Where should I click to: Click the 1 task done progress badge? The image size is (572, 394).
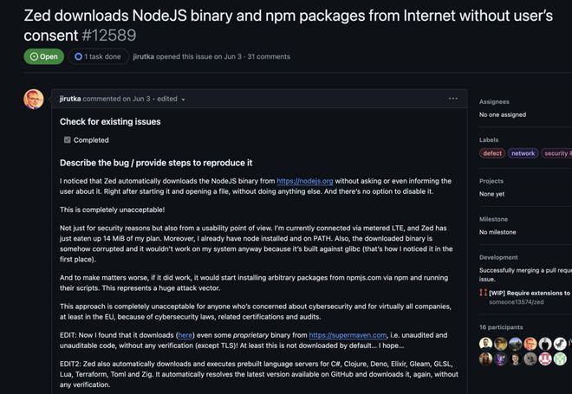pyautogui.click(x=98, y=56)
